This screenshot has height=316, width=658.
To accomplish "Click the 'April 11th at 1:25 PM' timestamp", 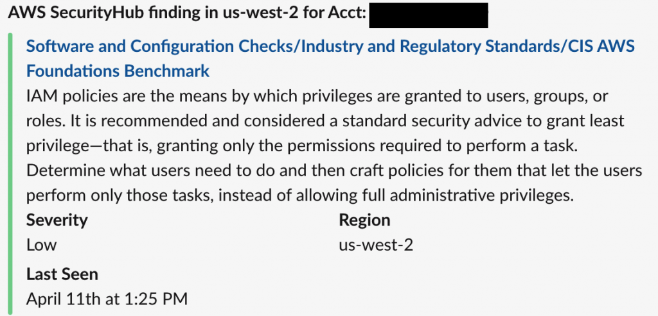I will [107, 299].
